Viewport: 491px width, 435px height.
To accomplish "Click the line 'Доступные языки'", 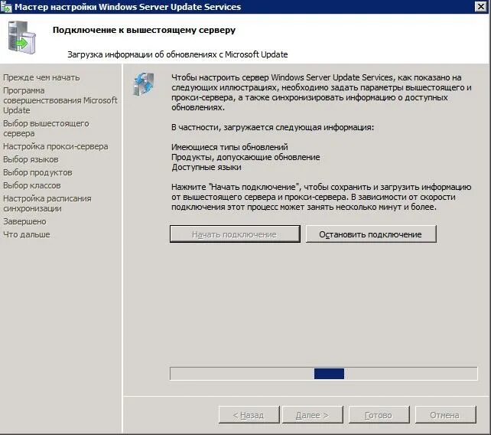I will (206, 167).
